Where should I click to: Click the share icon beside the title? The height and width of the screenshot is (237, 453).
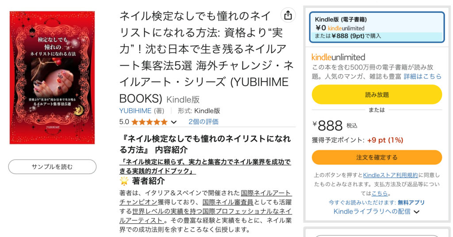pos(288,15)
